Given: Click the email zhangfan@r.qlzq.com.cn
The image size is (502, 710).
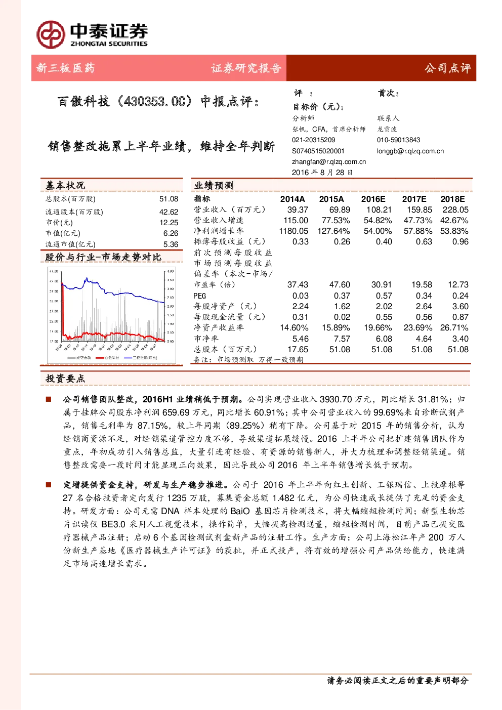Looking at the screenshot, I should pos(329,162).
